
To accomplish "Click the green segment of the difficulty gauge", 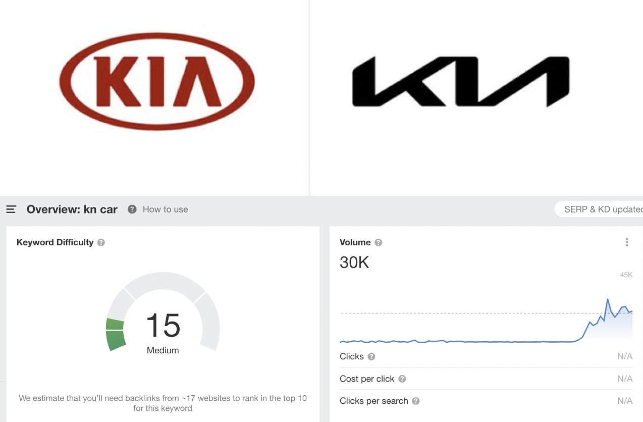I will (x=116, y=334).
